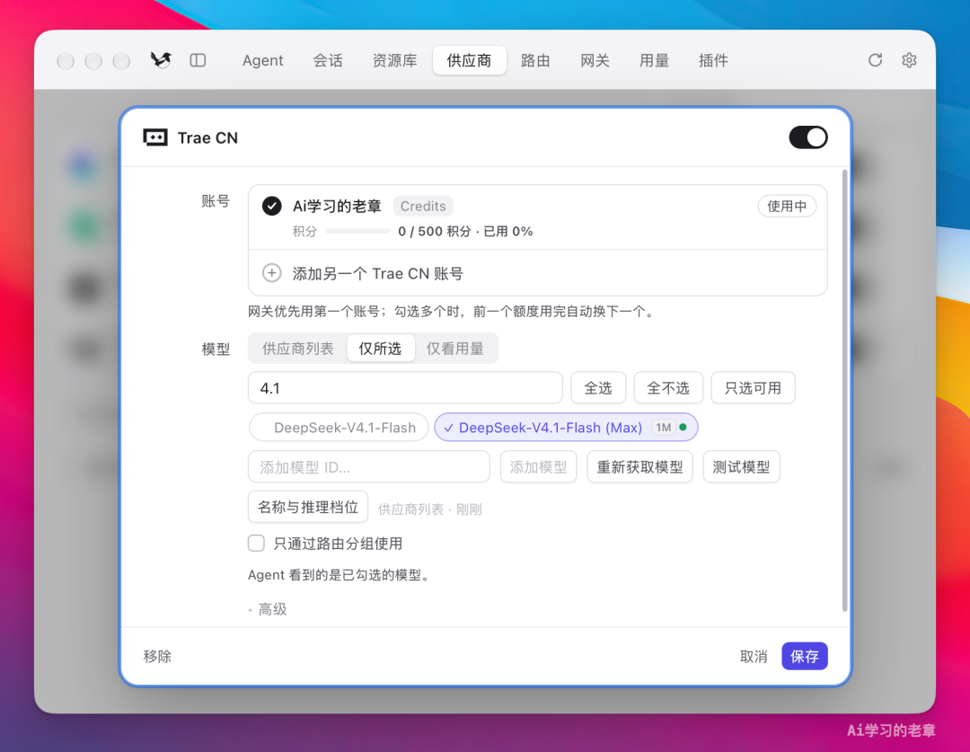Viewport: 970px width, 752px height.
Task: Click the dialog's vertical scrollbar
Action: pyautogui.click(x=844, y=390)
